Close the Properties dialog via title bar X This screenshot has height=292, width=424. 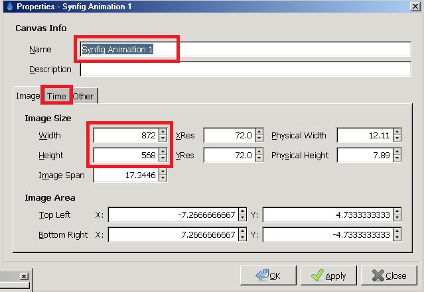(415, 6)
